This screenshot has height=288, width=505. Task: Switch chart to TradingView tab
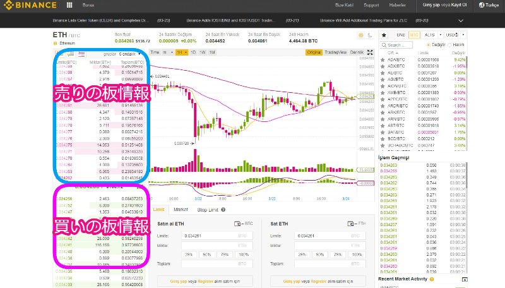335,52
